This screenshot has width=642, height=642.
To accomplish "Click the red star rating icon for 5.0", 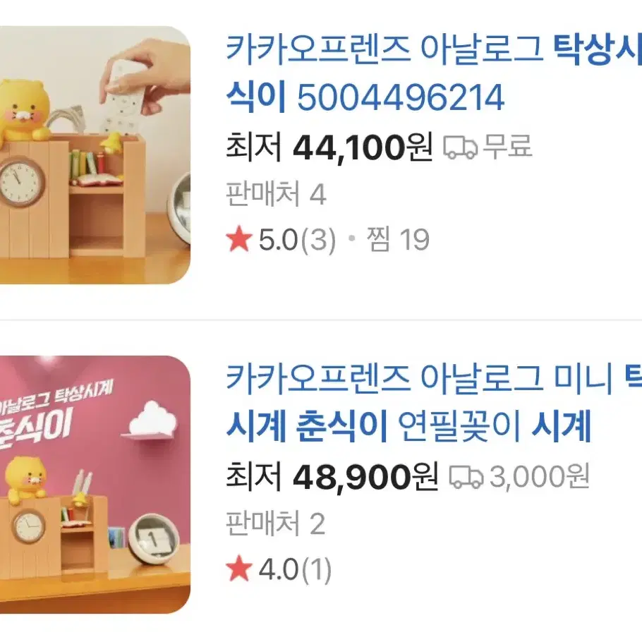I will [x=238, y=240].
